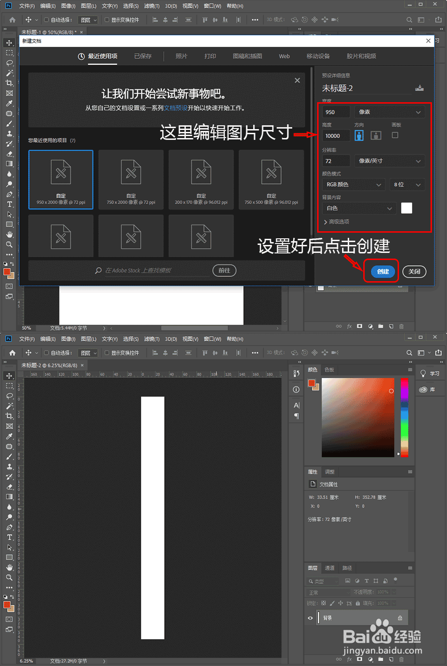
Task: Open the 像素/英寸 resolution unit dropdown
Action: [x=390, y=161]
